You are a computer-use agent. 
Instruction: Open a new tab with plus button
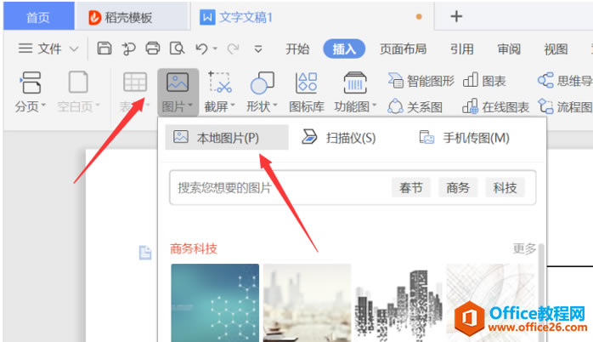pyautogui.click(x=456, y=16)
